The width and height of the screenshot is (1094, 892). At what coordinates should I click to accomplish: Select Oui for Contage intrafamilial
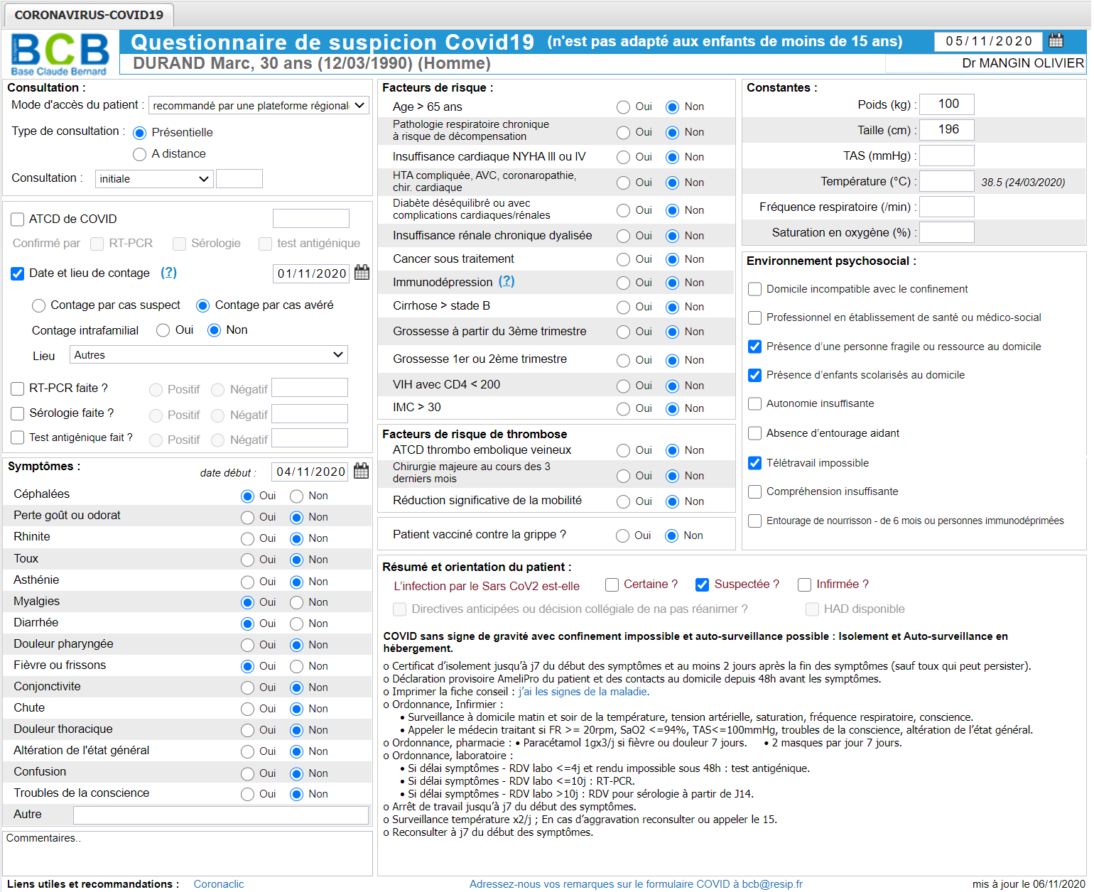[163, 330]
